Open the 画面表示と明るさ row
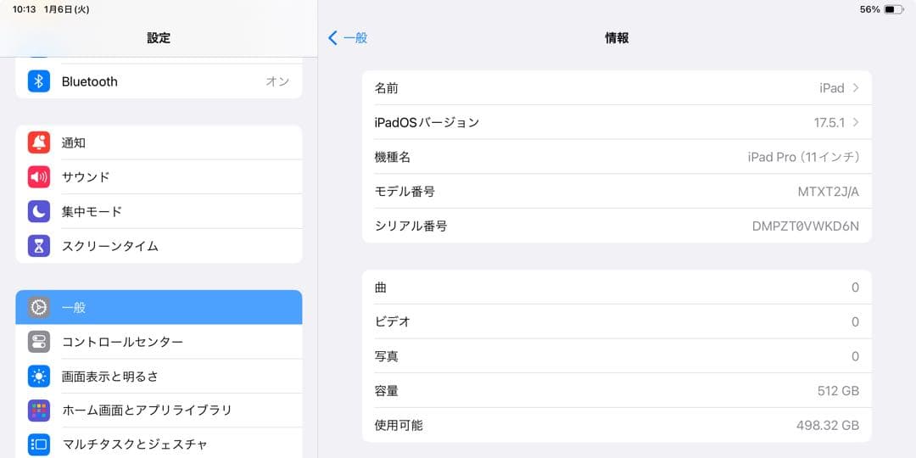The width and height of the screenshot is (916, 458). (159, 377)
